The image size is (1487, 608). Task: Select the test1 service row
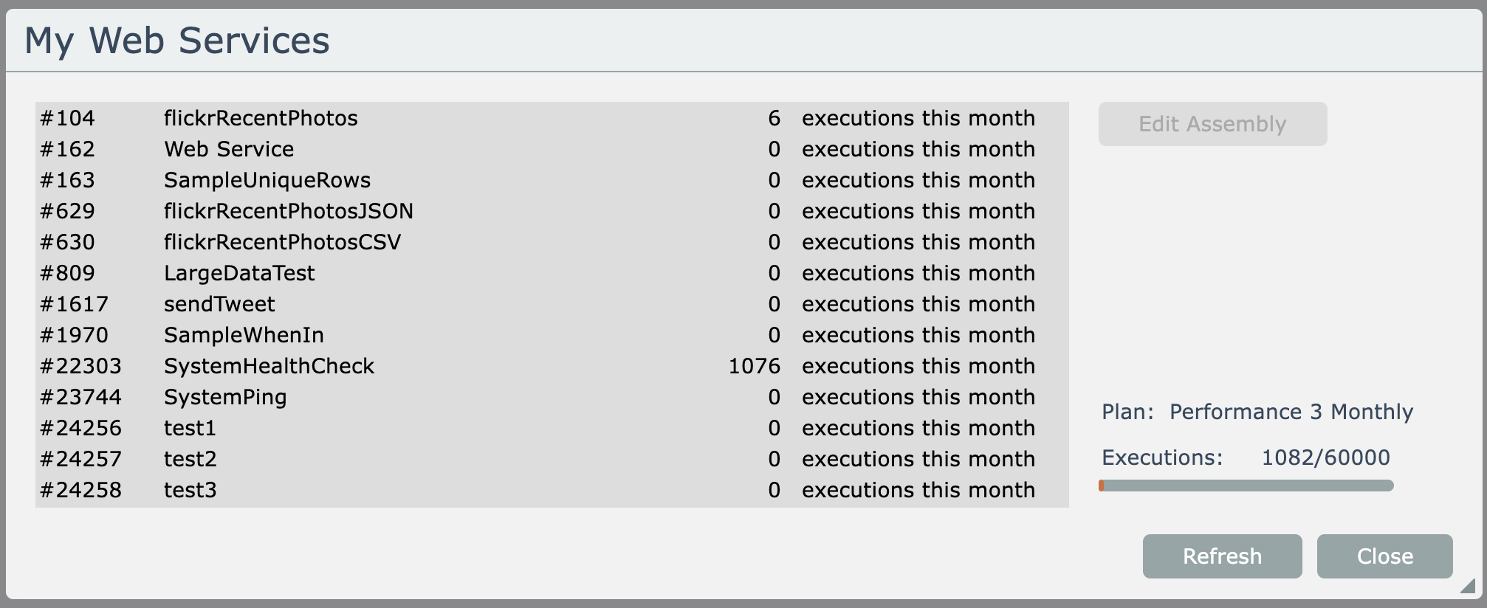coord(190,428)
